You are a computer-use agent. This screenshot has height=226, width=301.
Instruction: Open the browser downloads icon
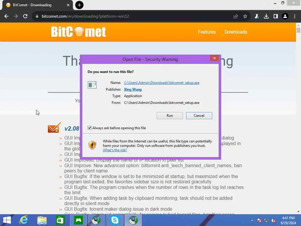click(266, 16)
